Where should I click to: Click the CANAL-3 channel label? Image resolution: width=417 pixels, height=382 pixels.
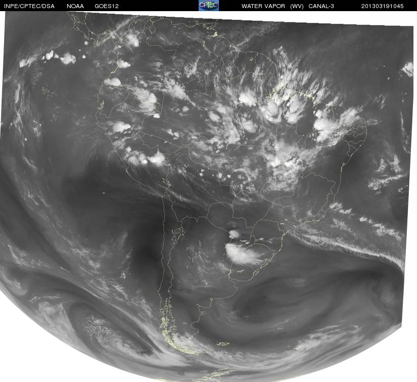(321, 6)
